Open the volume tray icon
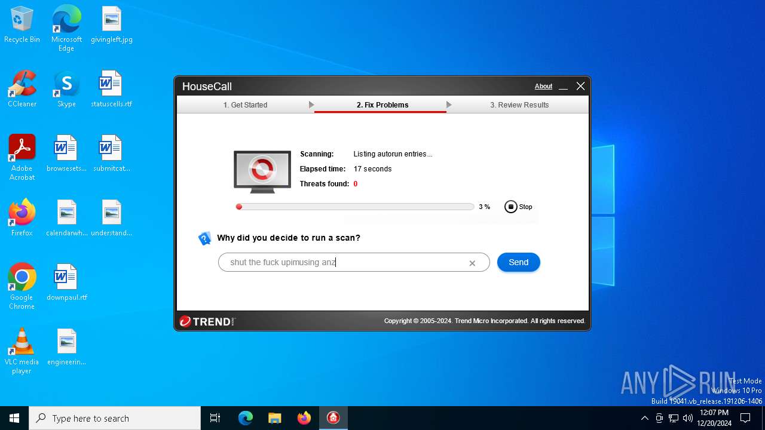Screen dimensions: 765x430 point(688,418)
